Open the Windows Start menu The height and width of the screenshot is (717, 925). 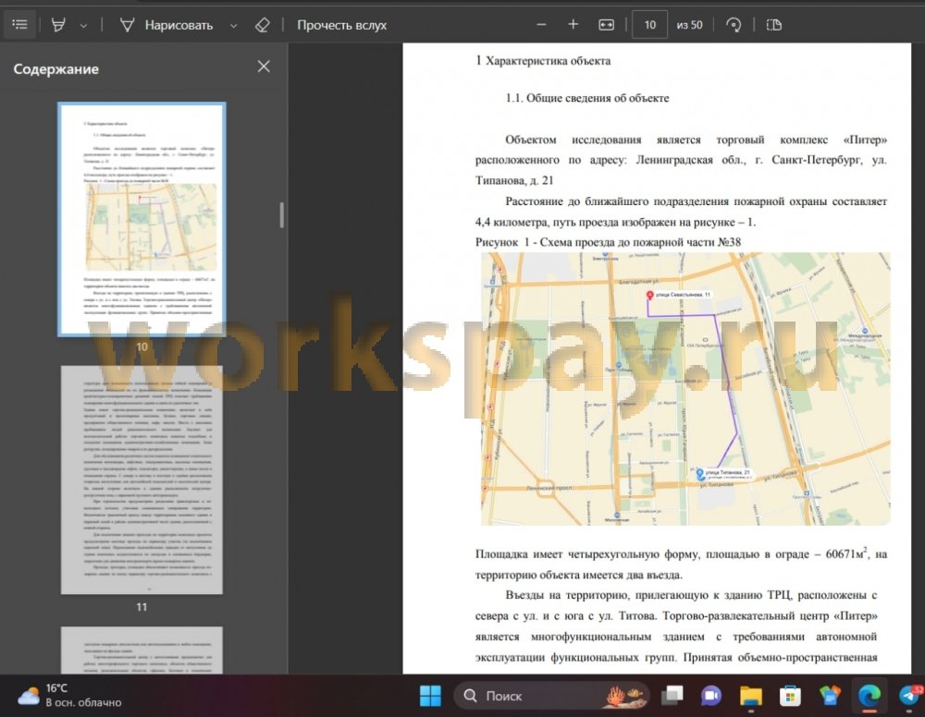(430, 696)
